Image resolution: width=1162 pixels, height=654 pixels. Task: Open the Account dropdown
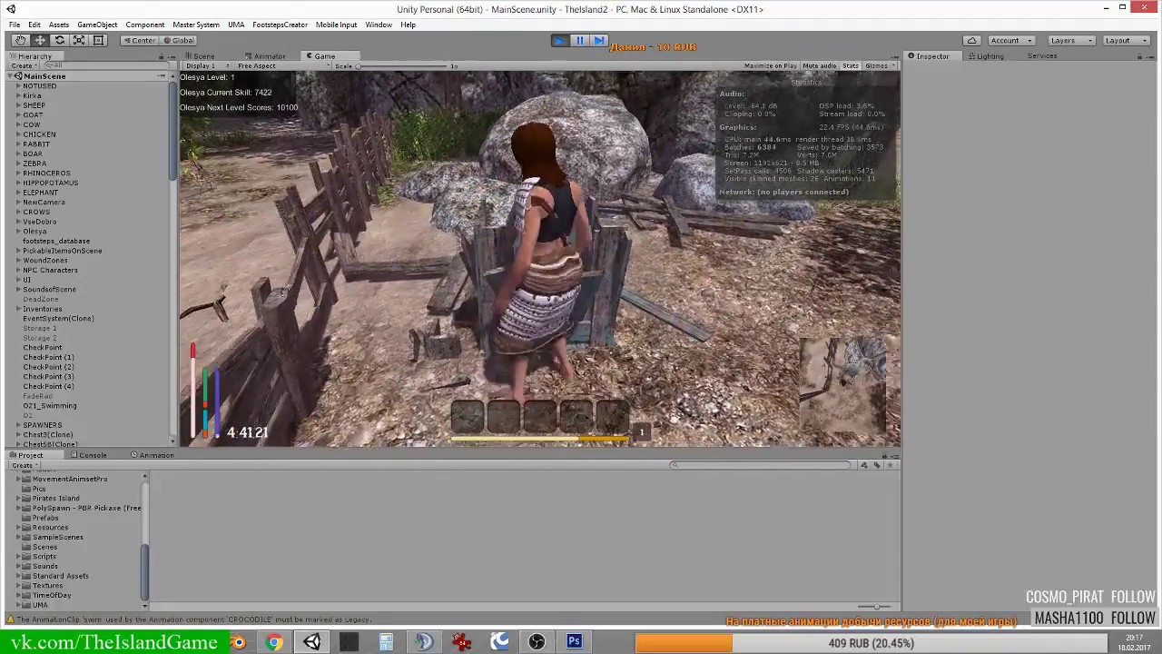click(1009, 40)
